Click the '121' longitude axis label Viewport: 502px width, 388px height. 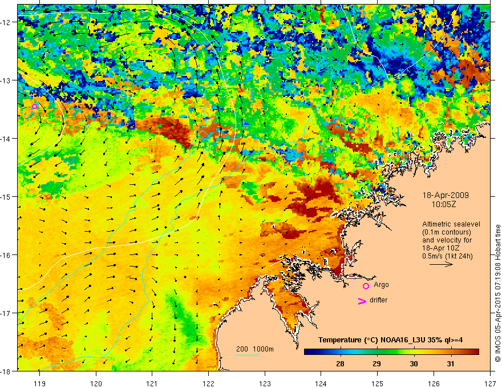[152, 383]
